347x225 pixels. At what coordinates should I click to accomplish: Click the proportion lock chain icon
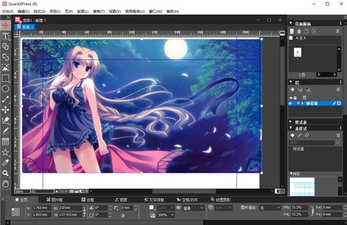point(84,211)
